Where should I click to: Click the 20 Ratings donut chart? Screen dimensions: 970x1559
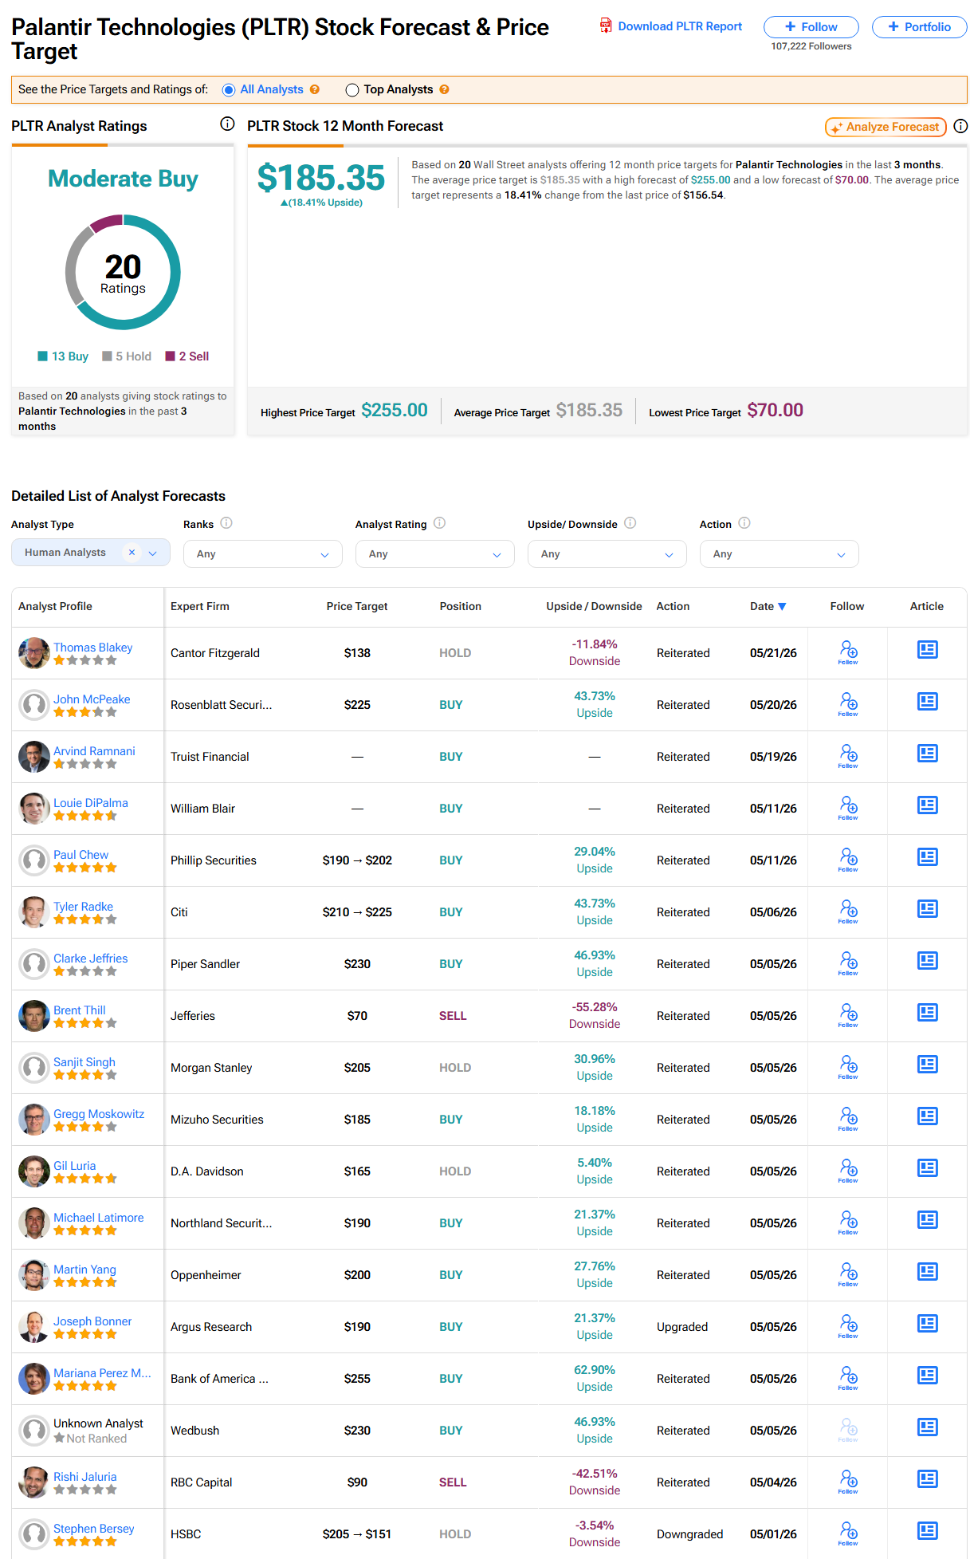coord(123,272)
